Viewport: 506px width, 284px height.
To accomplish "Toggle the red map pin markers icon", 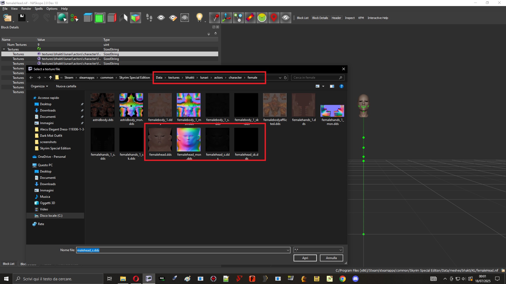I will 274,18.
